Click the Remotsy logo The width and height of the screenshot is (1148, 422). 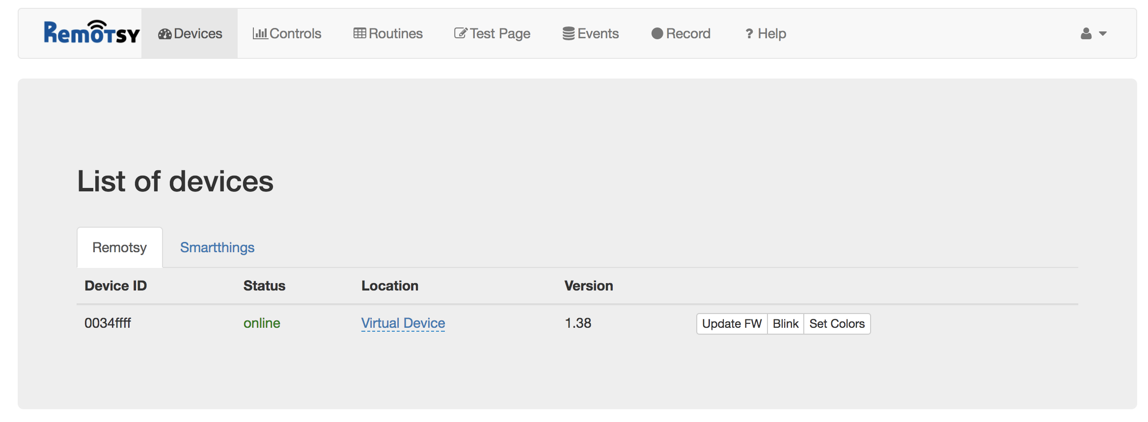[x=92, y=33]
